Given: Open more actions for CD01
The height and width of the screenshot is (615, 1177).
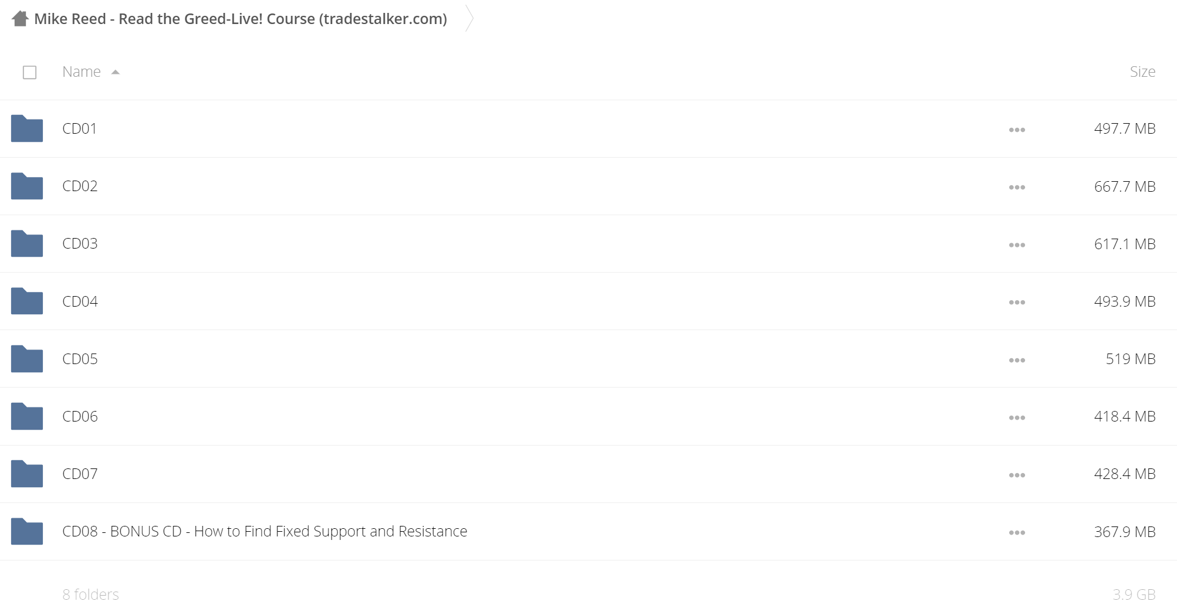Looking at the screenshot, I should coord(1017,130).
